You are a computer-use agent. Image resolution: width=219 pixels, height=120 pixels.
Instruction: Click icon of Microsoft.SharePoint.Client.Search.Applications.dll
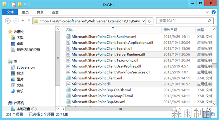(x=68, y=43)
